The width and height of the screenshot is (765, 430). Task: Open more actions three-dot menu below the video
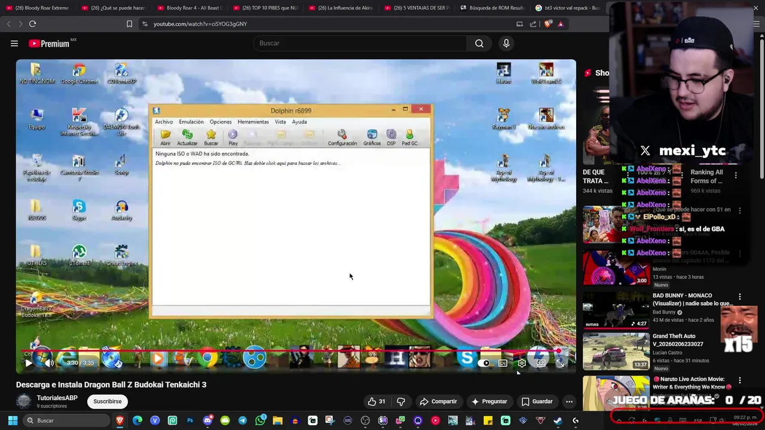point(569,401)
